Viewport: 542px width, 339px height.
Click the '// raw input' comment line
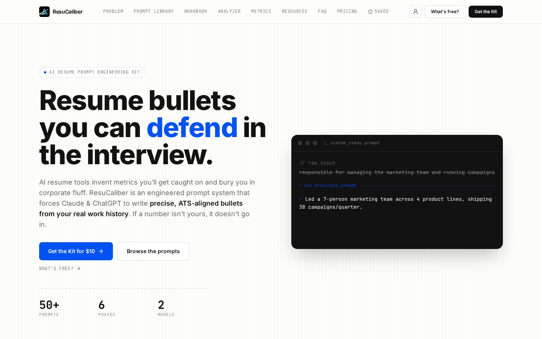point(317,163)
